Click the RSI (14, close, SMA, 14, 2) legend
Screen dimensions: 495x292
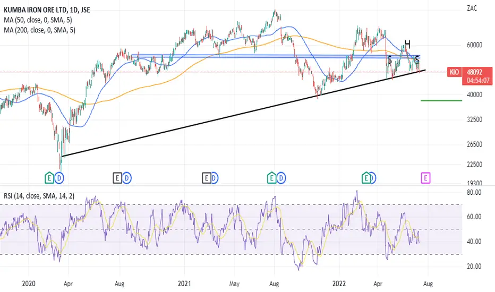[x=39, y=196]
